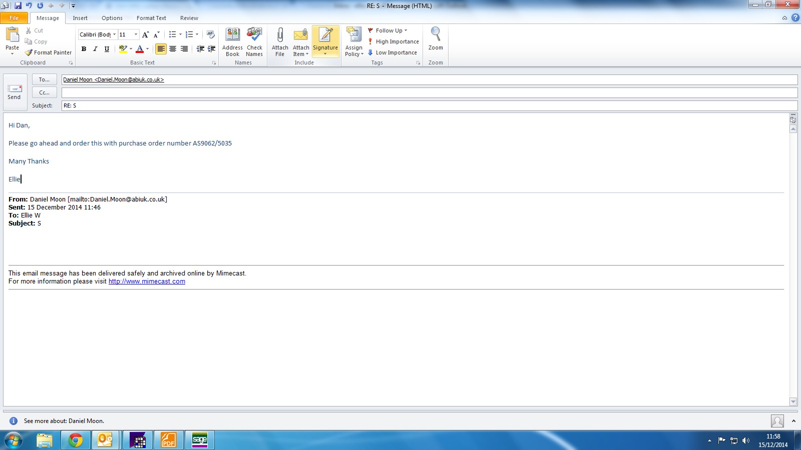This screenshot has height=450, width=801.
Task: Open the Assign Policy menu
Action: tap(354, 42)
